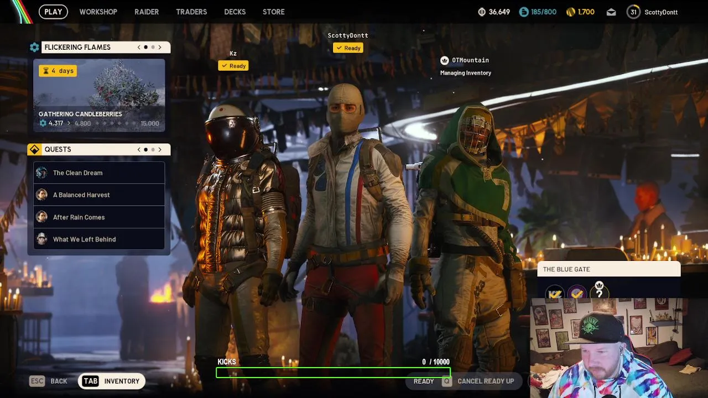This screenshot has height=398, width=708.
Task: Switch to the RAIDER tab
Action: [x=147, y=12]
